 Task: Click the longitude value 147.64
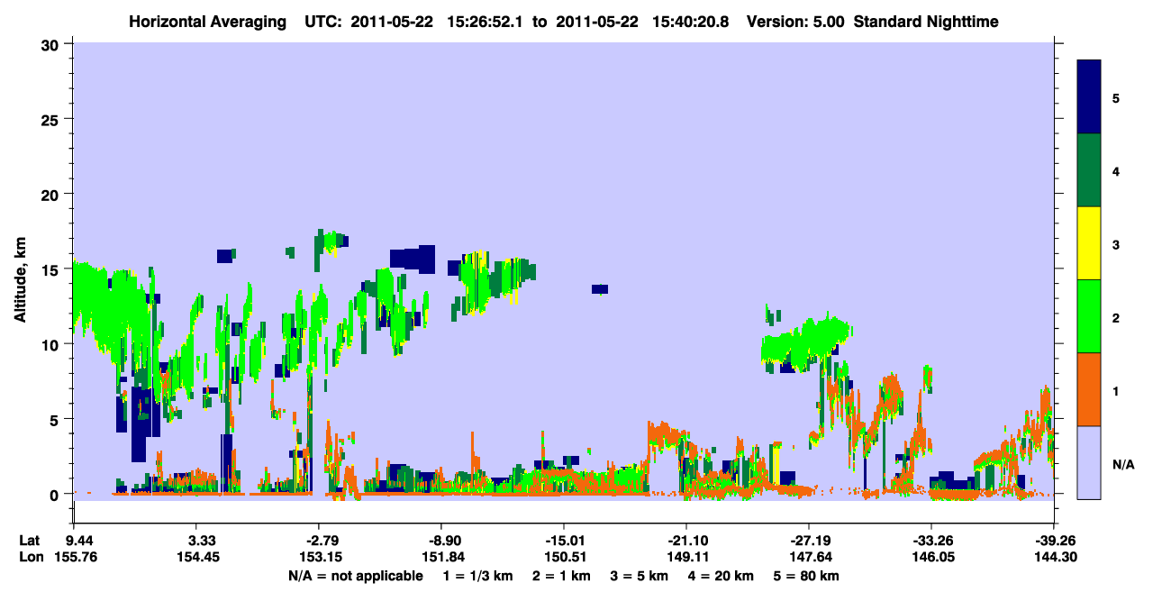(x=811, y=557)
